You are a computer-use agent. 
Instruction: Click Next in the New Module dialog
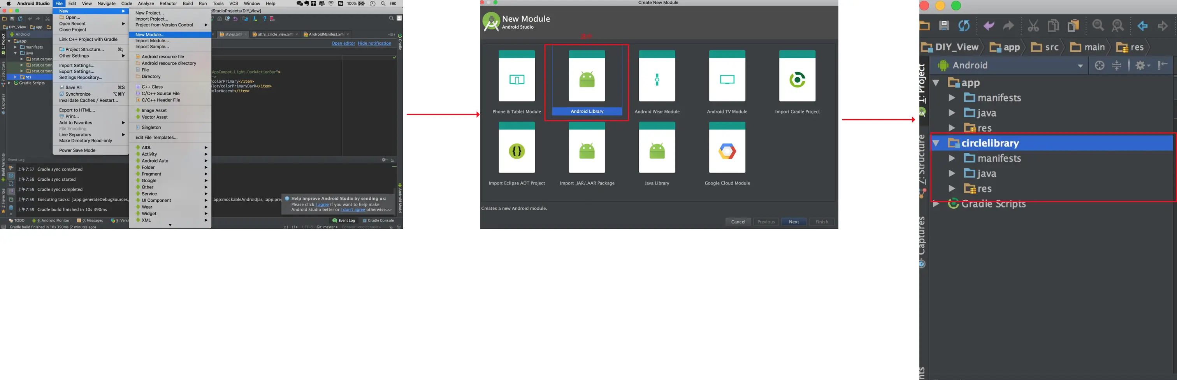(x=794, y=222)
